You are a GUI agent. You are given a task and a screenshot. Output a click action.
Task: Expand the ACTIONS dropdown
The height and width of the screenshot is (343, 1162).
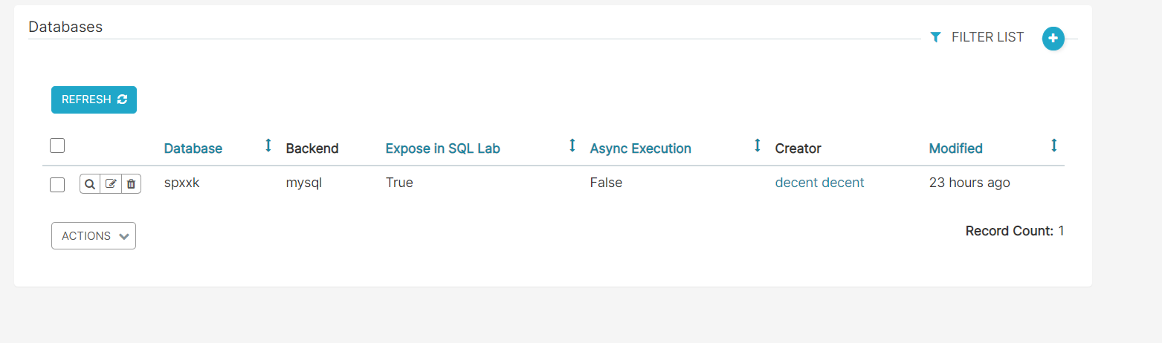94,236
